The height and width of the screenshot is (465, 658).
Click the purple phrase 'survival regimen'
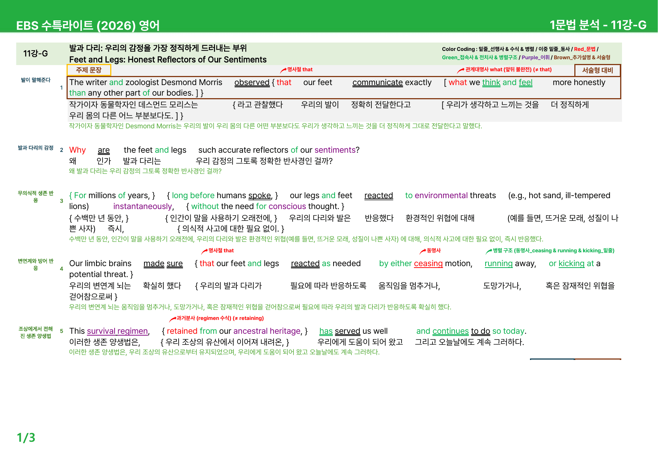click(117, 331)
